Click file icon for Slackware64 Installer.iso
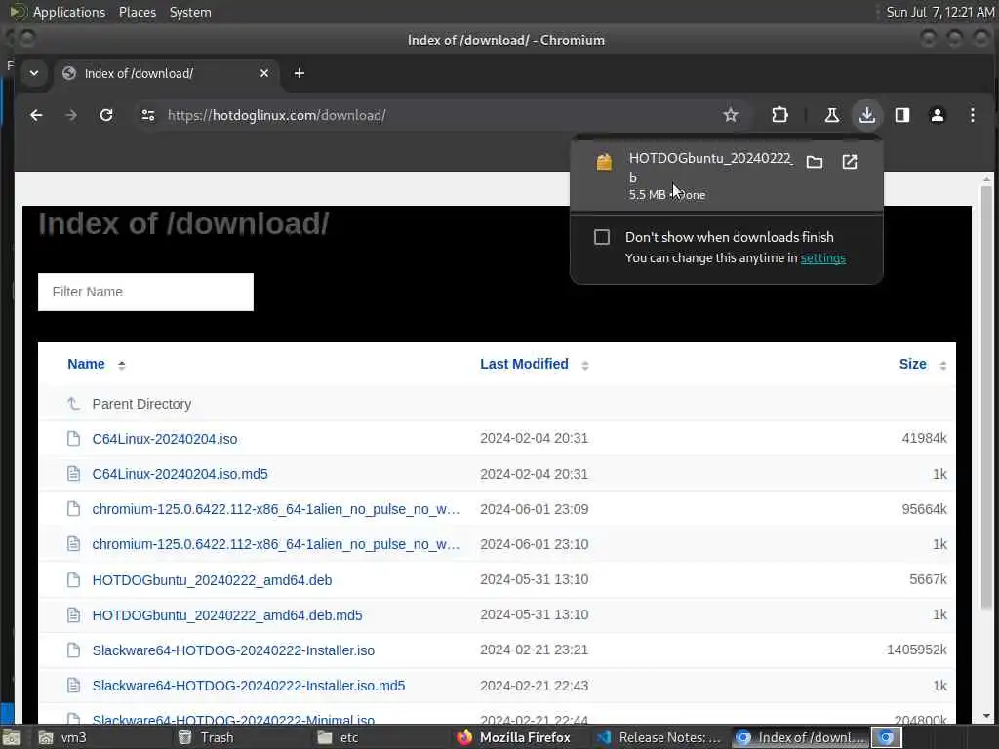This screenshot has height=749, width=999. (x=74, y=650)
